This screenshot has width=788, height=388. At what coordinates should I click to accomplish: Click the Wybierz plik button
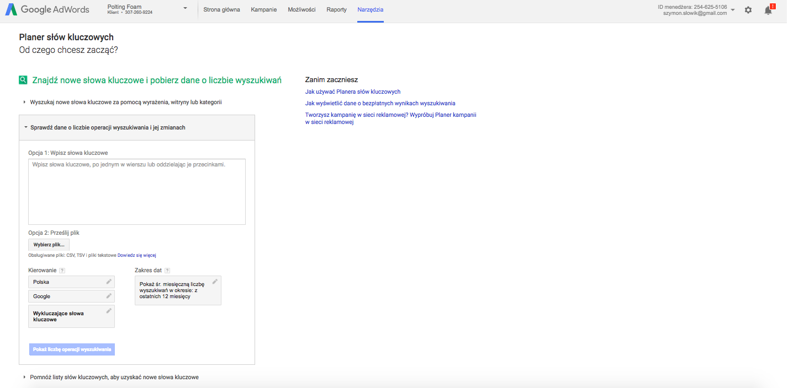click(x=49, y=245)
